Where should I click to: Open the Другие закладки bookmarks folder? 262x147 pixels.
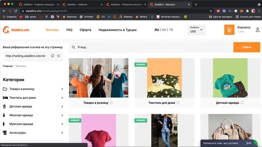click(x=220, y=17)
